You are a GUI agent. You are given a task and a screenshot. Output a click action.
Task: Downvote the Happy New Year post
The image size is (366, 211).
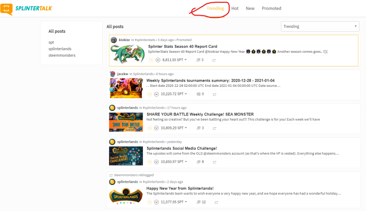click(x=157, y=202)
